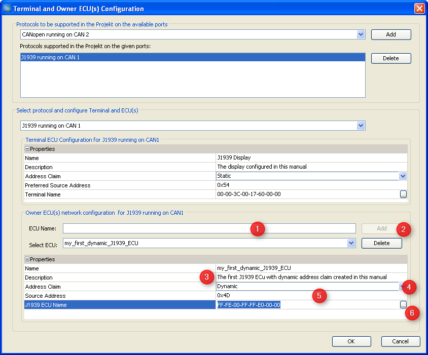428x355 pixels.
Task: Click the Terminal Name ellipsis browse button
Action: 403,194
